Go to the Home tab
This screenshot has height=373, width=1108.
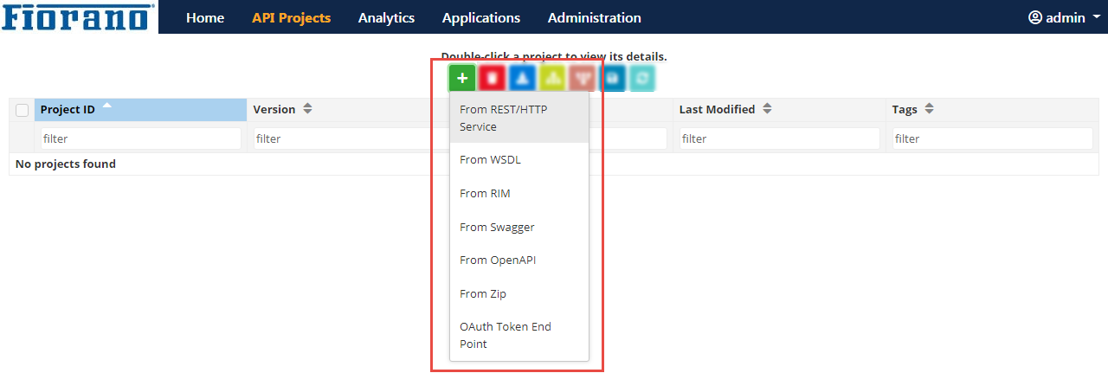tap(205, 17)
